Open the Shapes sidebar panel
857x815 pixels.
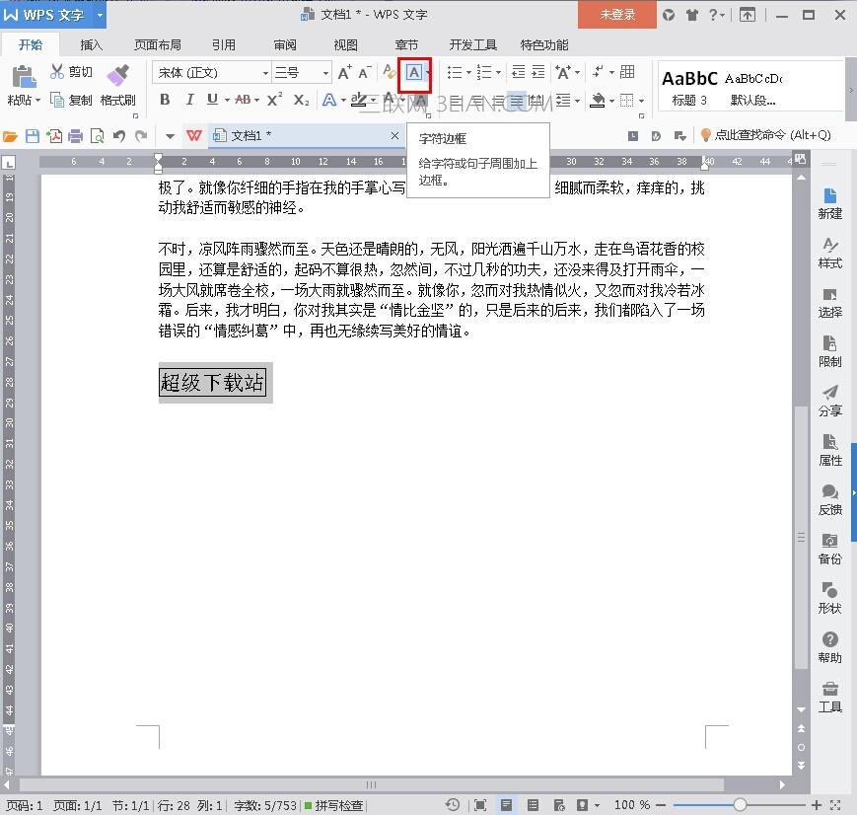[x=829, y=598]
